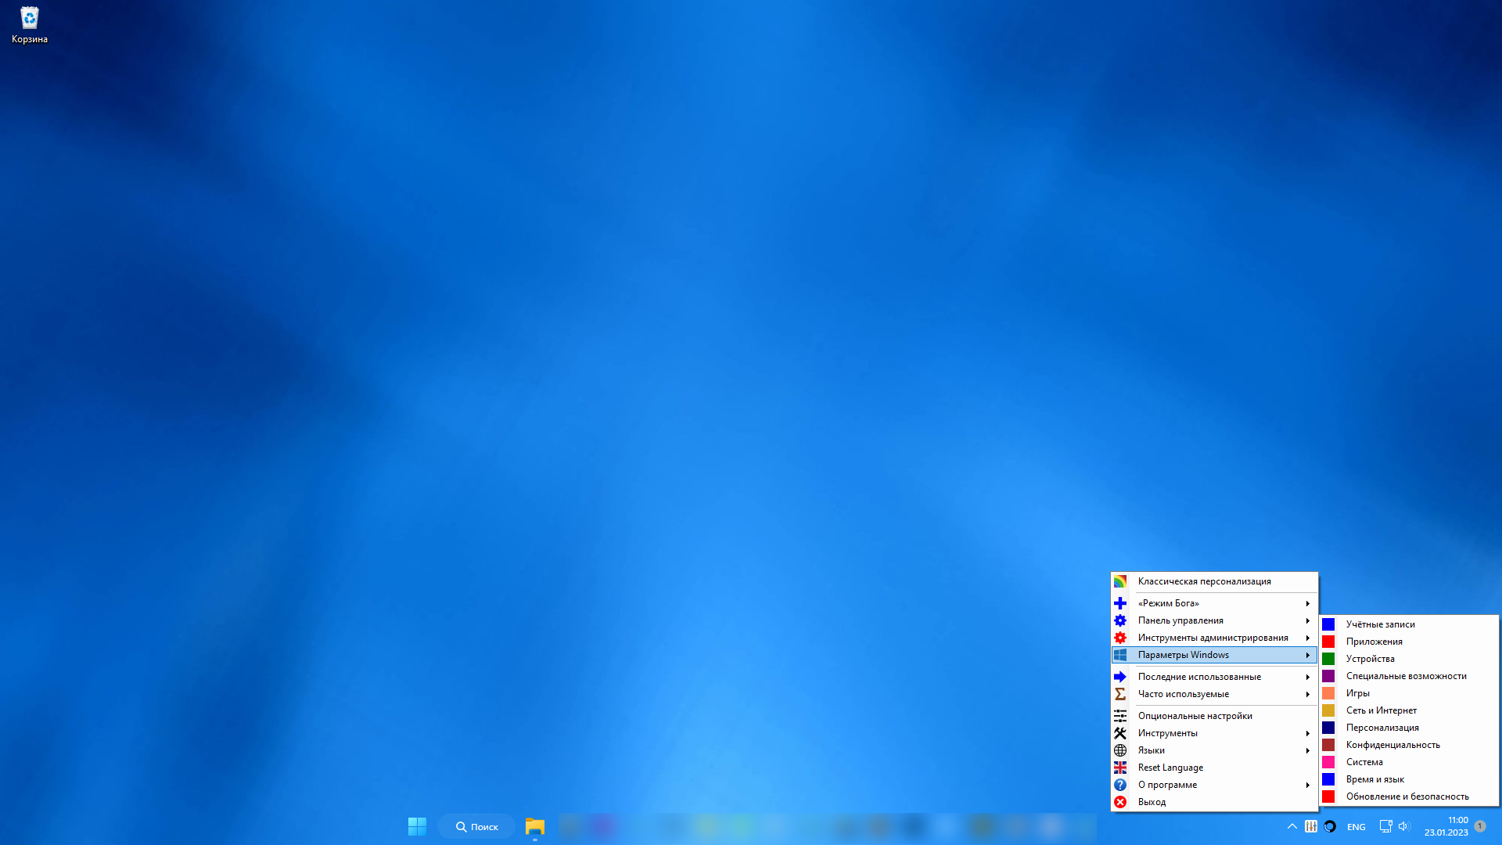Open File Explorer from the taskbar
The height and width of the screenshot is (845, 1502).
535,826
